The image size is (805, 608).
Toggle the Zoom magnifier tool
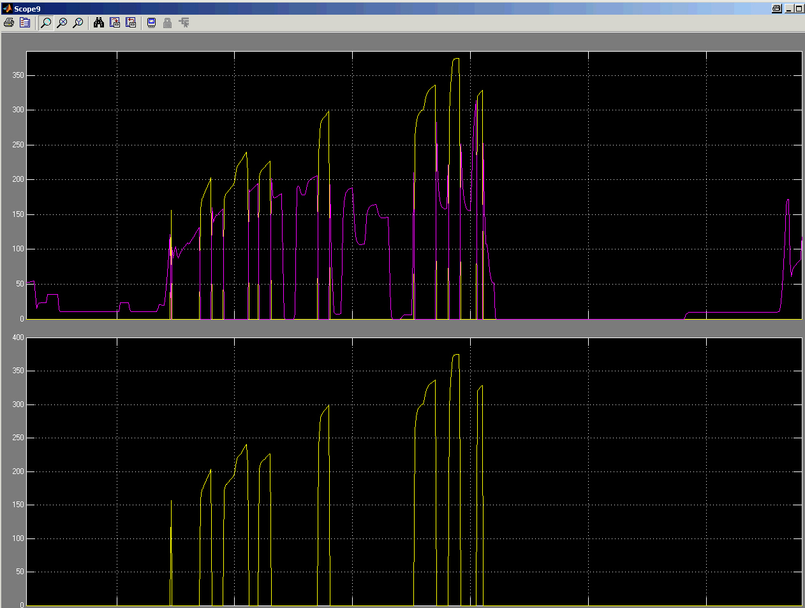46,23
